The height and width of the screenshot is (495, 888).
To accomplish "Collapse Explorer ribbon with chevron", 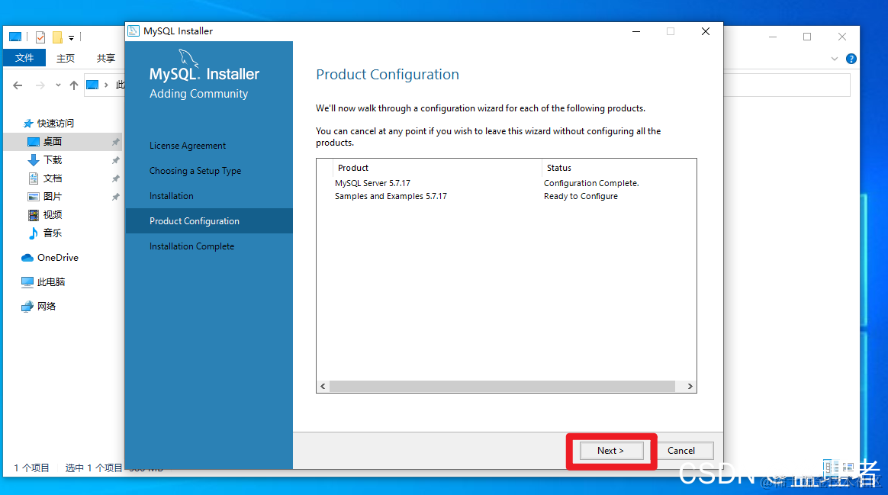I will pyautogui.click(x=834, y=59).
